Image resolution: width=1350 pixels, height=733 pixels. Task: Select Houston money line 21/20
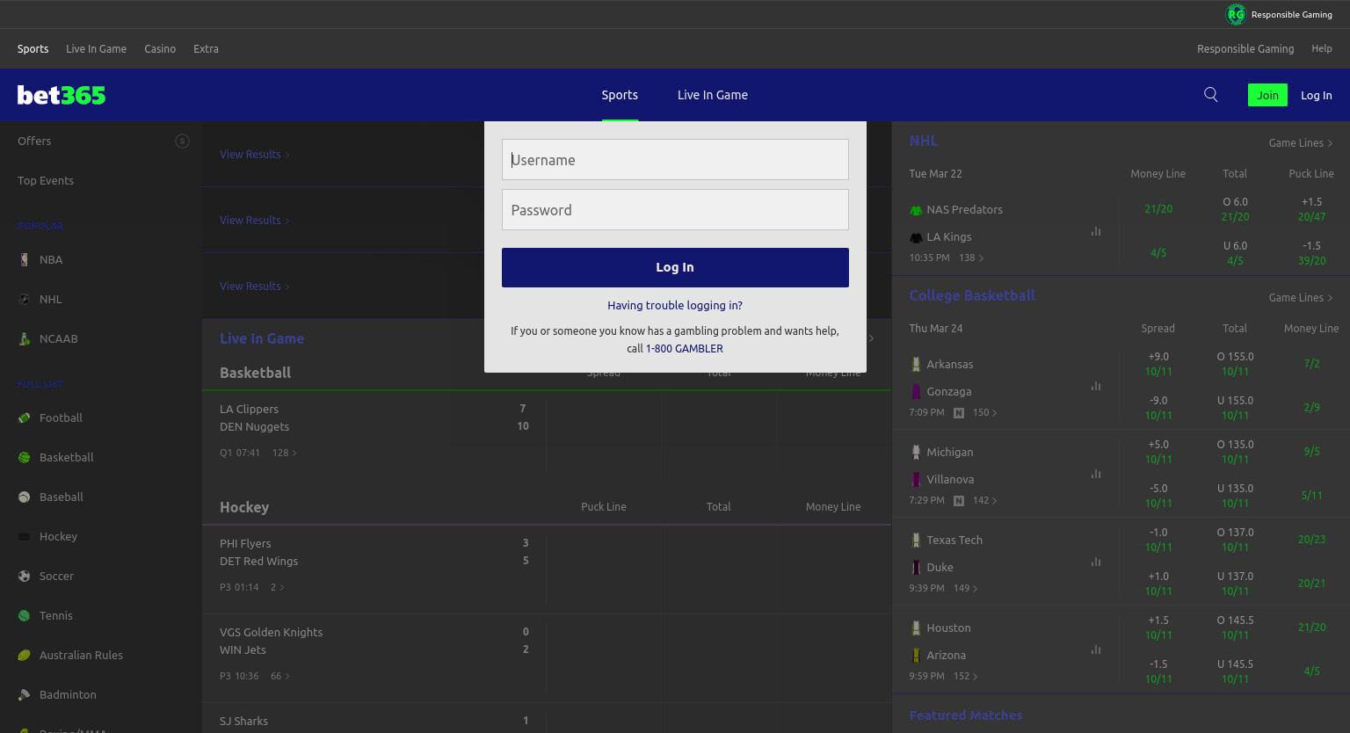click(x=1311, y=627)
